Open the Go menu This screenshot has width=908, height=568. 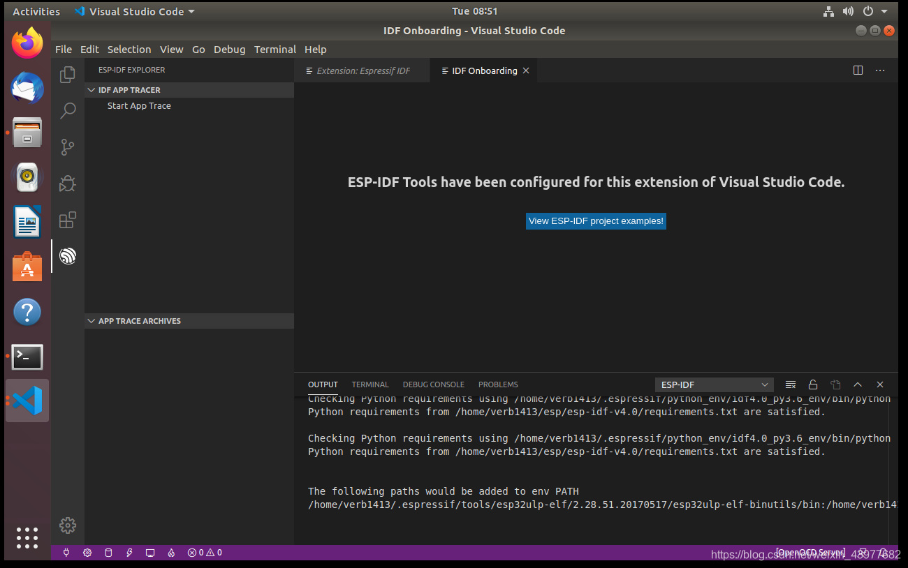(x=198, y=50)
